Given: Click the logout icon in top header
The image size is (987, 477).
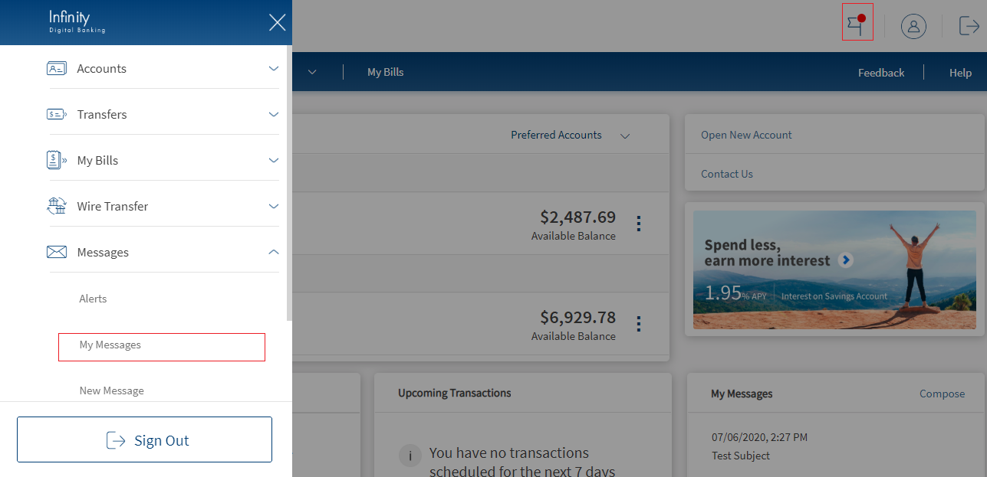Looking at the screenshot, I should click(969, 26).
